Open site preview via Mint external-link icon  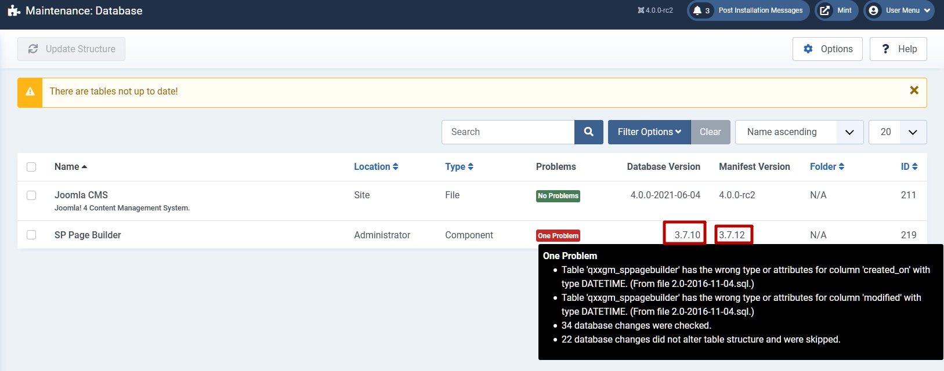point(824,10)
